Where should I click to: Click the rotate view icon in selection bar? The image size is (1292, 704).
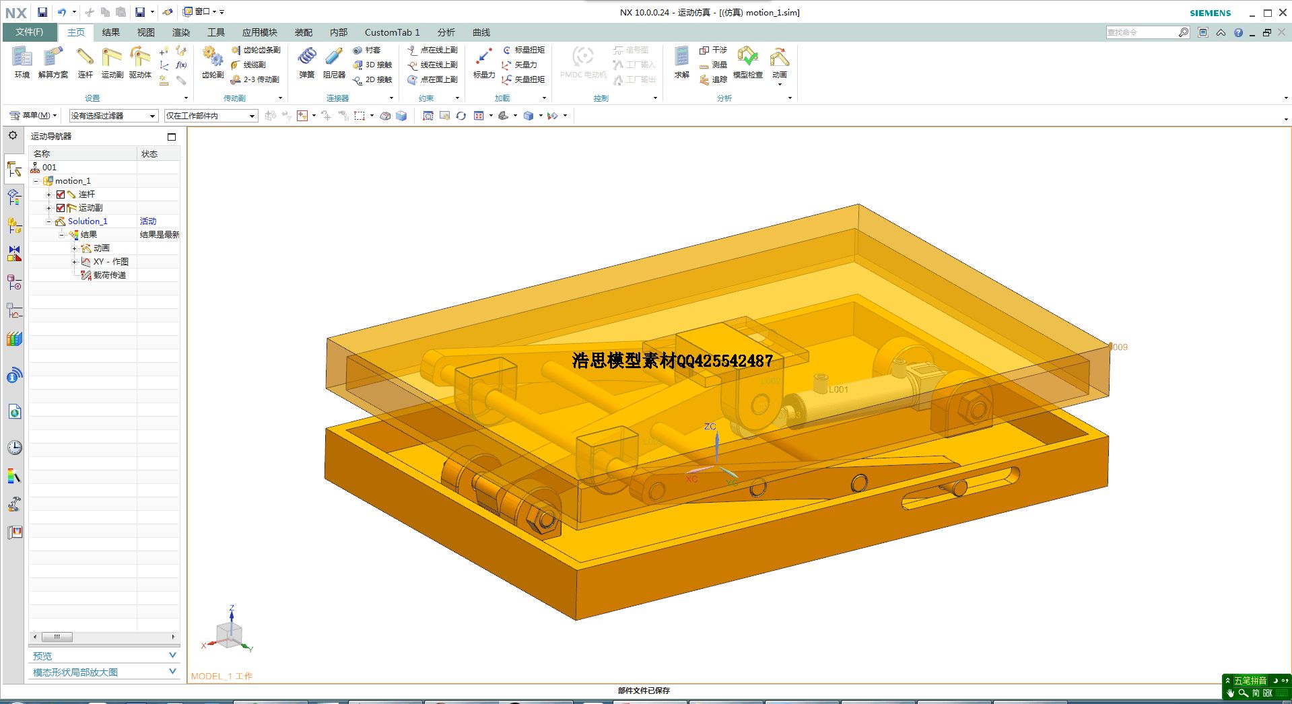point(461,116)
